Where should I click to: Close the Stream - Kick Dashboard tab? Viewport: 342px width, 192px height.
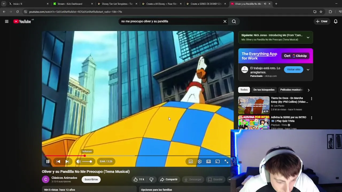[92, 4]
